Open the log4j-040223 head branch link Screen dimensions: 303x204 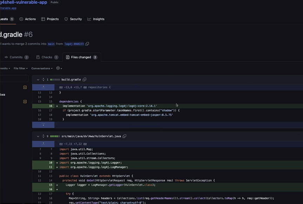pos(74,44)
